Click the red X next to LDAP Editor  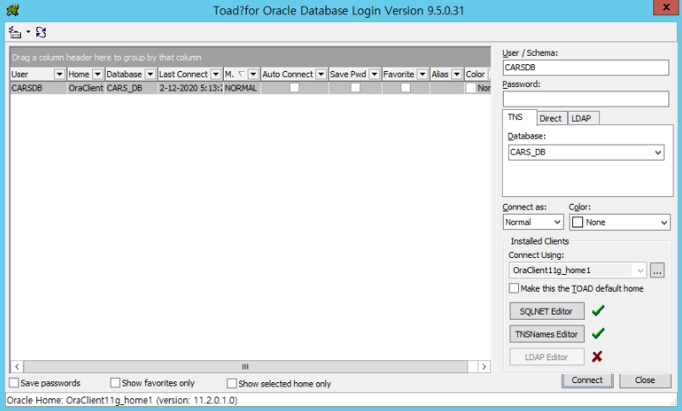tap(597, 357)
